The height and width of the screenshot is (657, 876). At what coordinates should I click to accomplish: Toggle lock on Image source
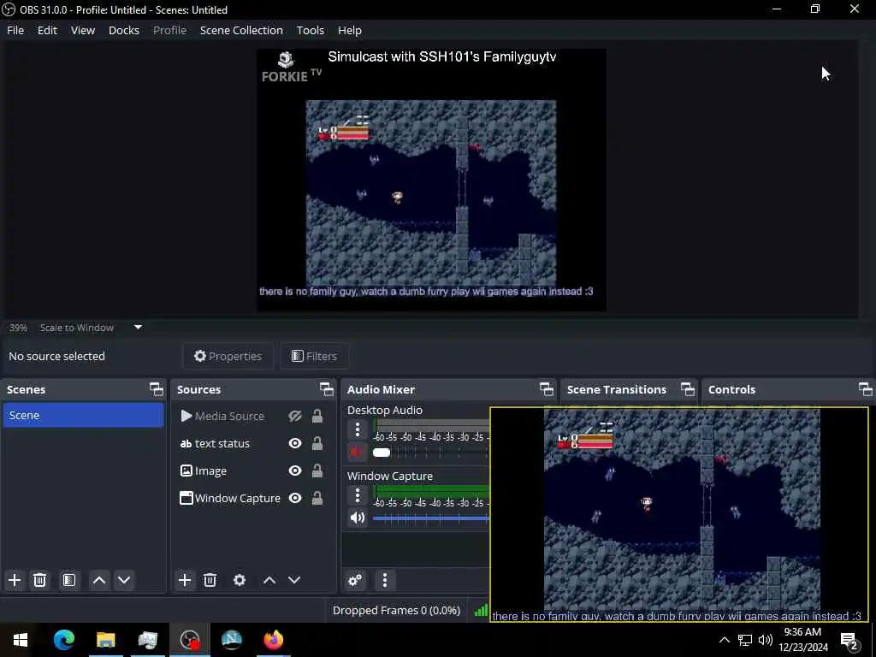317,471
